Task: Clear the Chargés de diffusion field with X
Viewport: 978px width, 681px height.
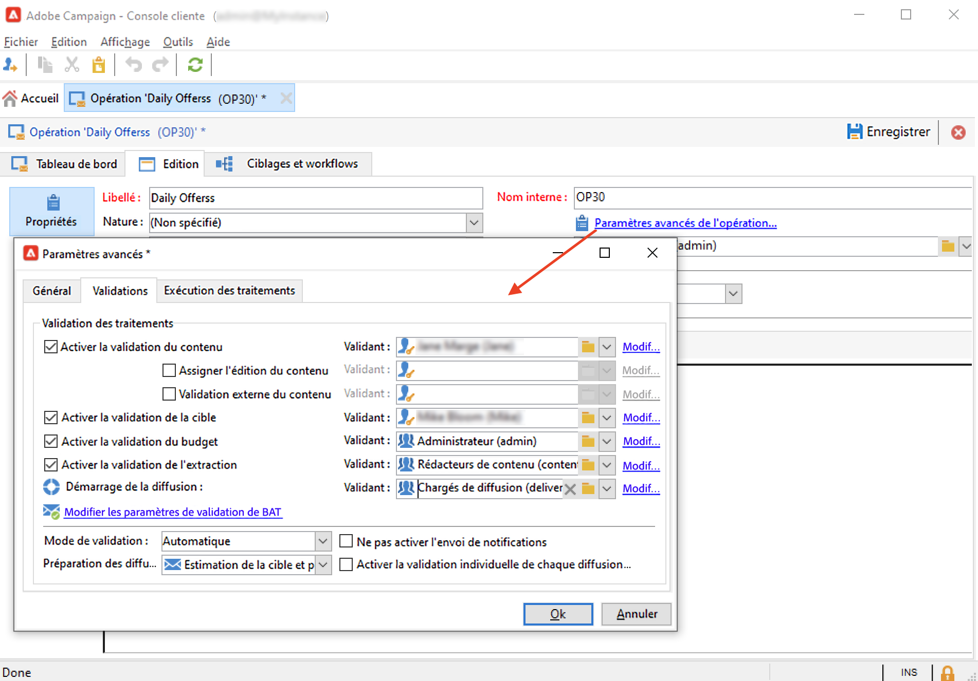Action: [570, 489]
